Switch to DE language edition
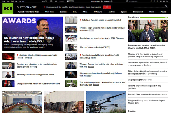The image size is (171, 113). click(x=16, y=1)
